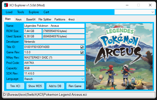The height and width of the screenshot is (100, 157).
Task: Click the ROM Size 7,44 GB field
Action: coord(33,31)
